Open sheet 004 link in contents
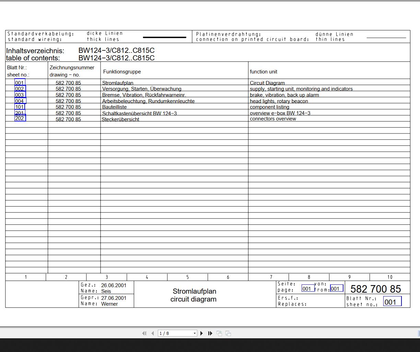Viewport: 420px width, 352px height. click(x=20, y=101)
